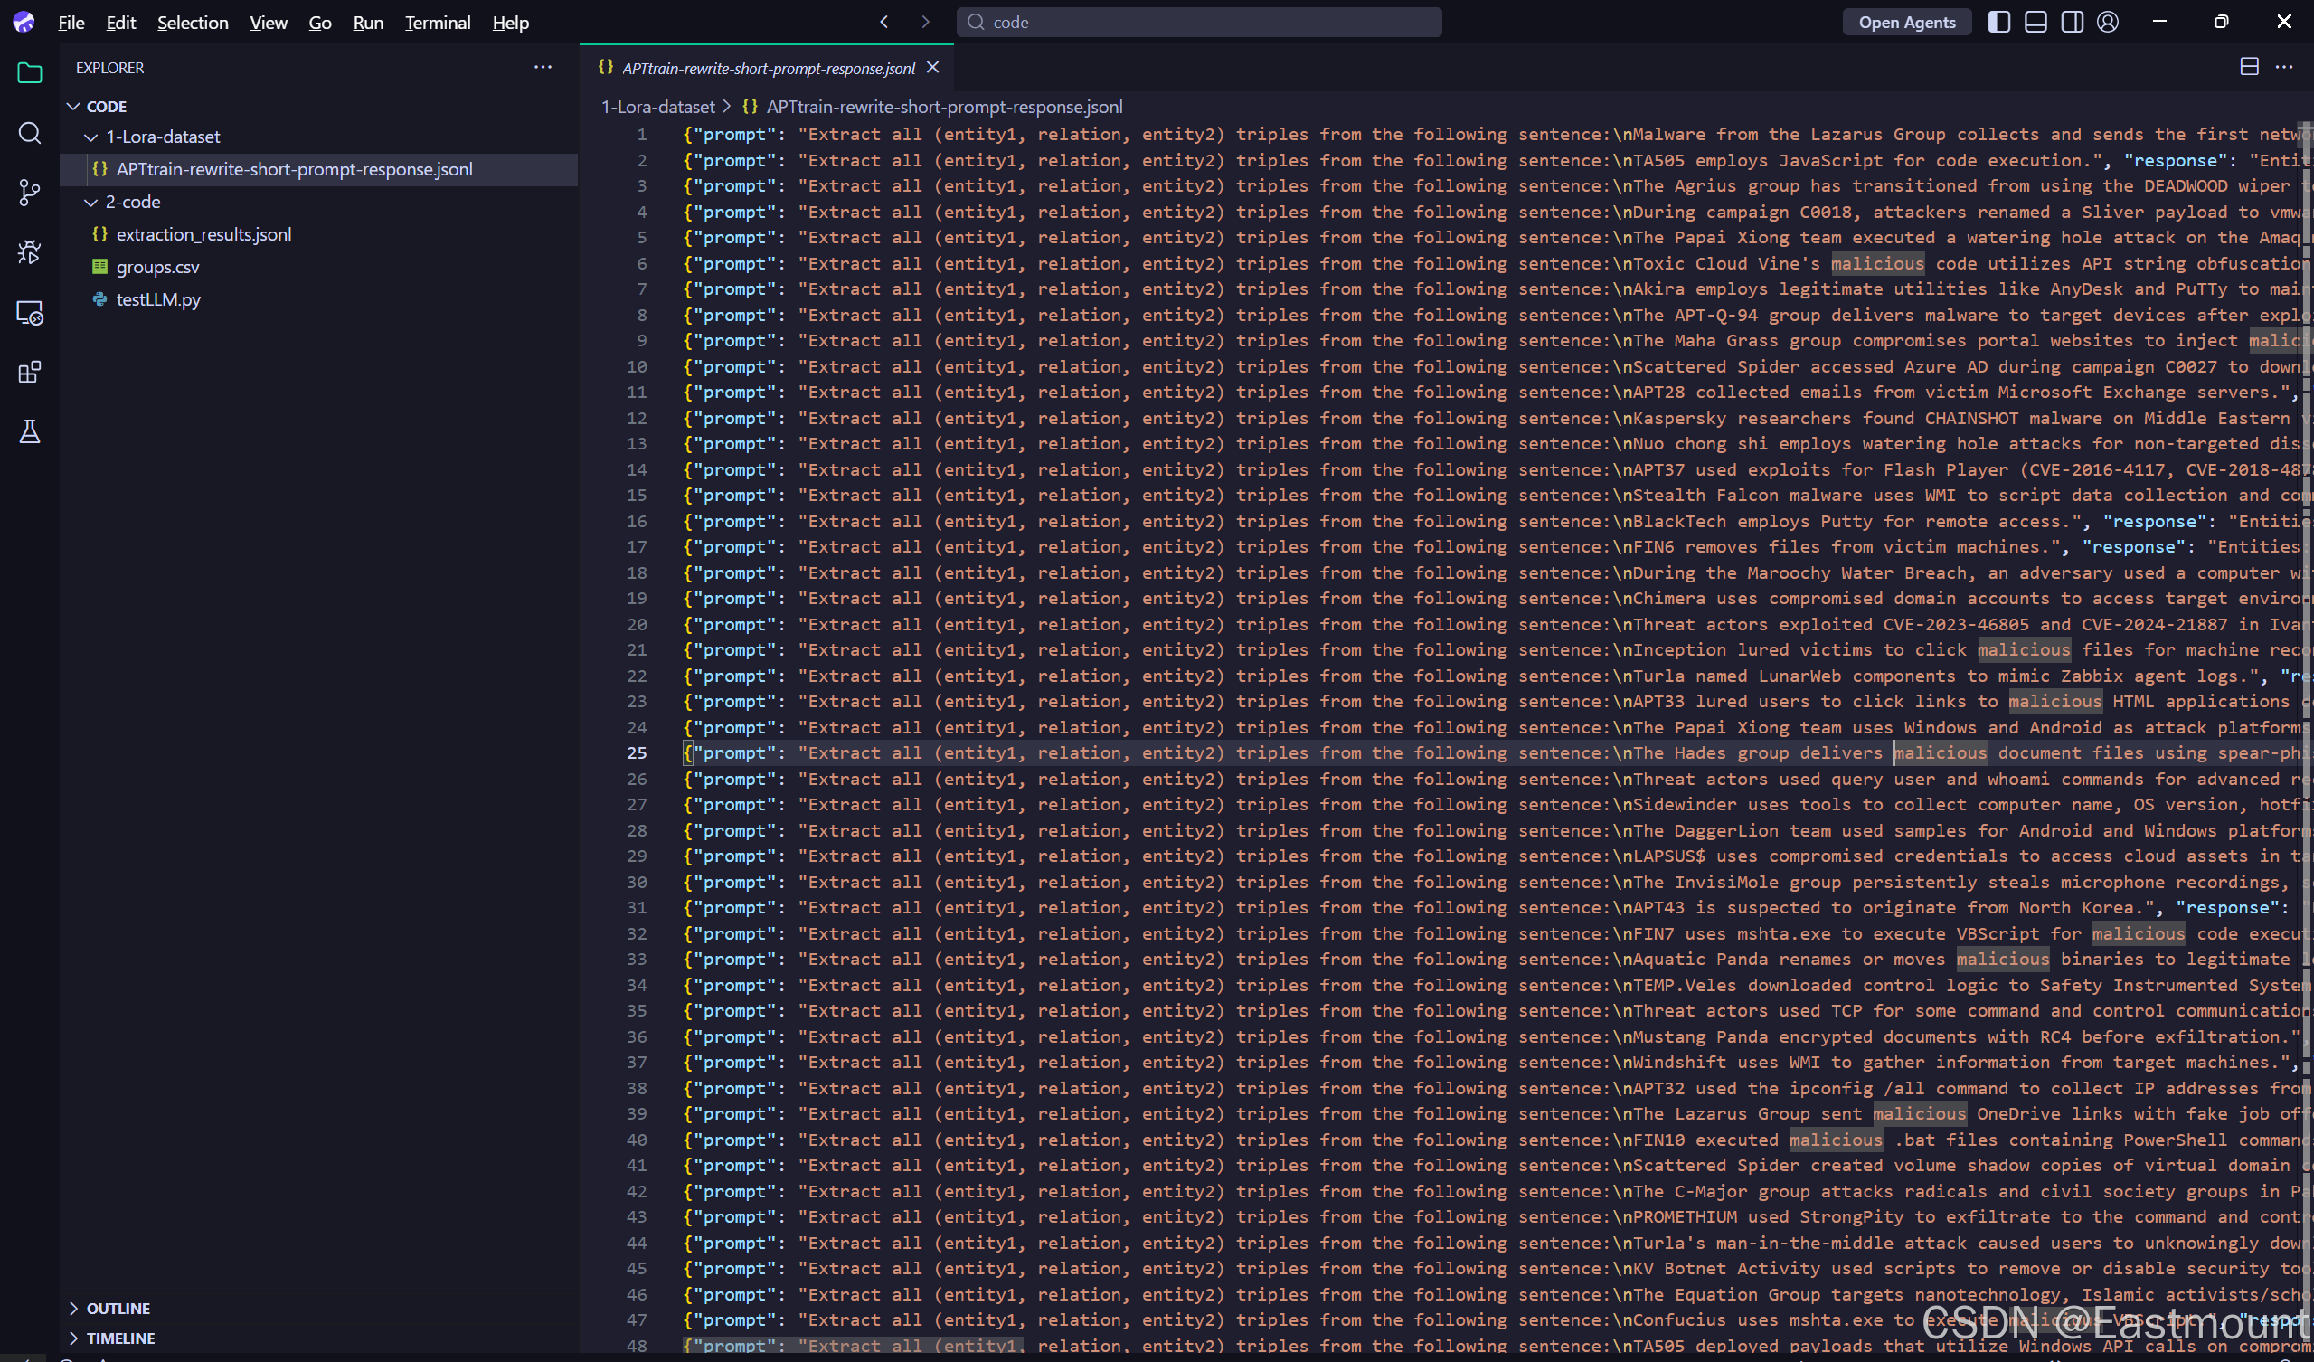Open the Run menu

pyautogui.click(x=368, y=22)
